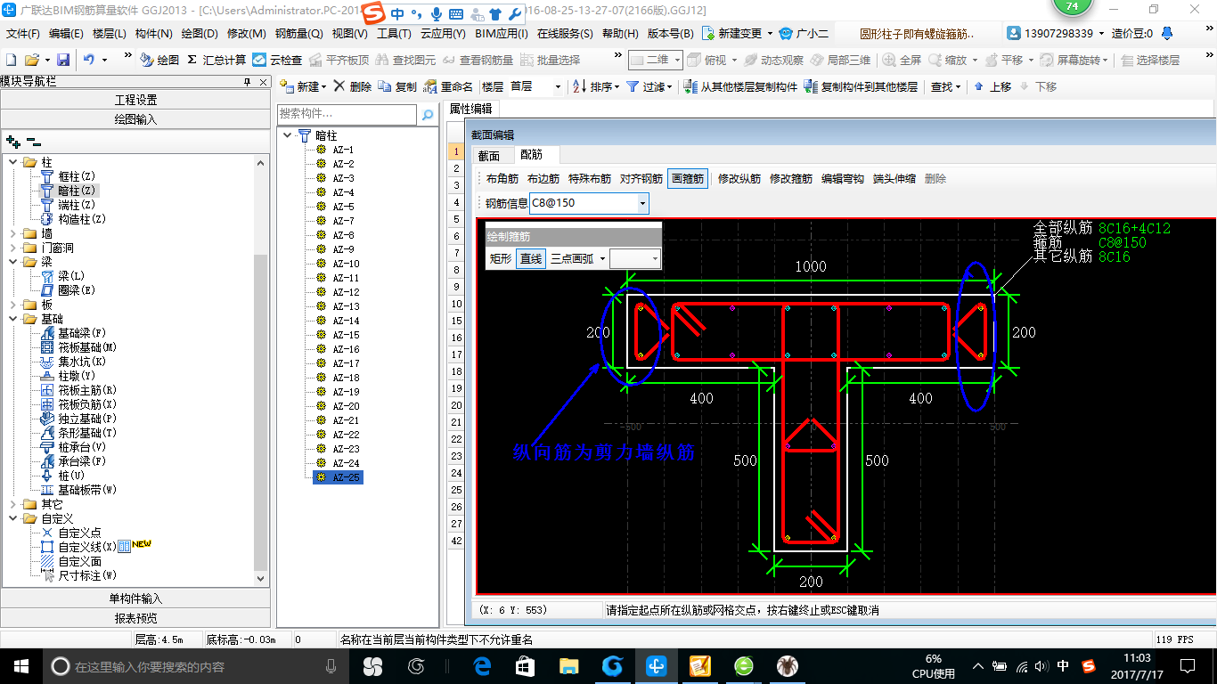Select 矩形 stirrup drawing mode
The image size is (1217, 684).
click(502, 258)
